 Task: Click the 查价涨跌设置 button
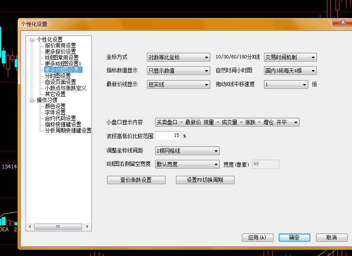pos(136,180)
